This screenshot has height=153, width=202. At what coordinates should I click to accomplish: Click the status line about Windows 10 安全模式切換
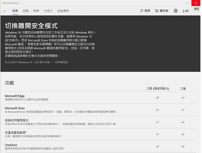click(37, 62)
